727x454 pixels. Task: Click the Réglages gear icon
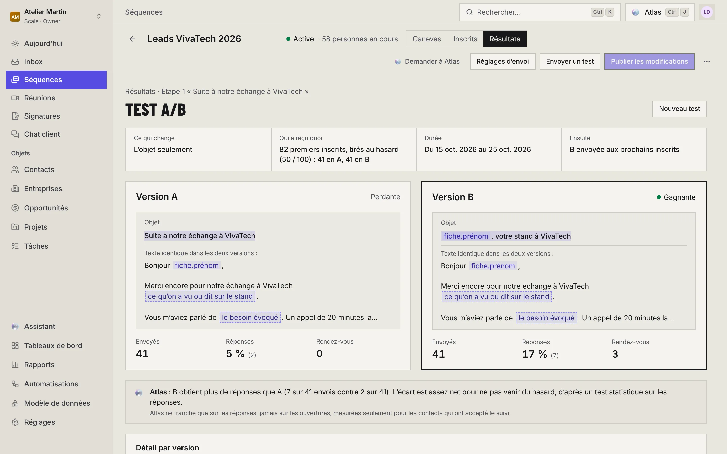[15, 422]
